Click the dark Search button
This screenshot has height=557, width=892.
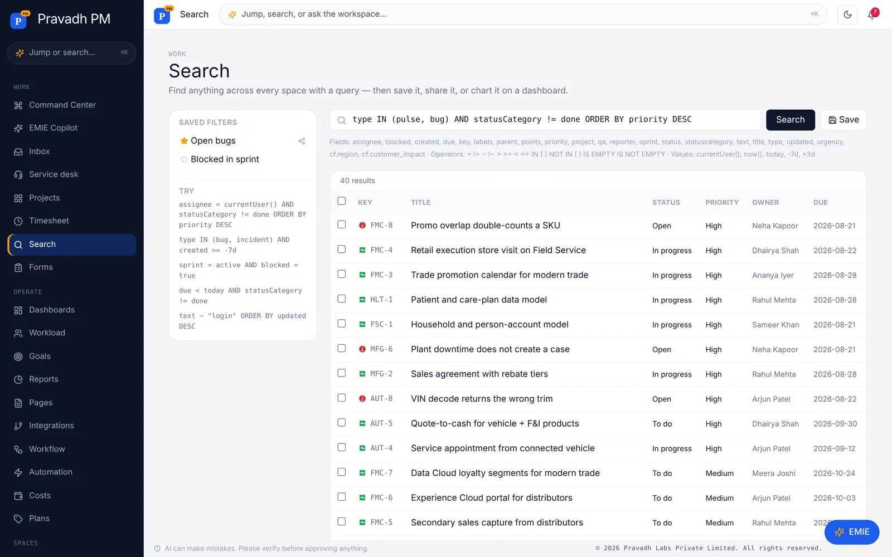tap(791, 120)
